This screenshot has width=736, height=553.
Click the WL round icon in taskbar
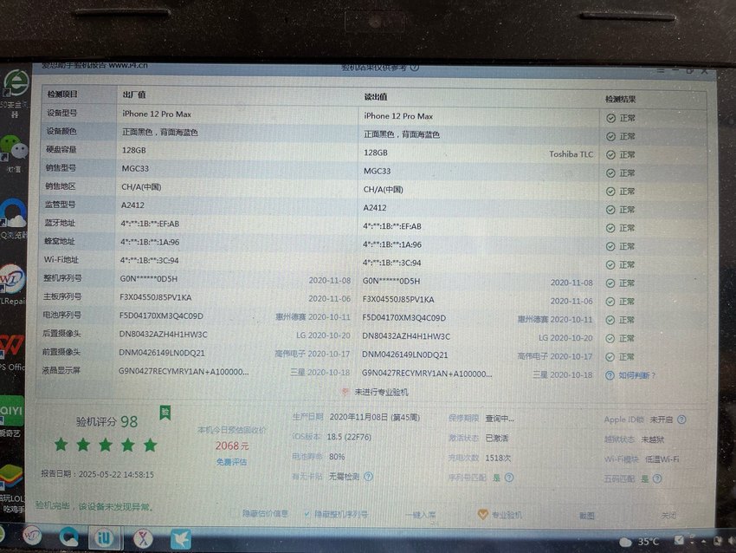coord(32,536)
